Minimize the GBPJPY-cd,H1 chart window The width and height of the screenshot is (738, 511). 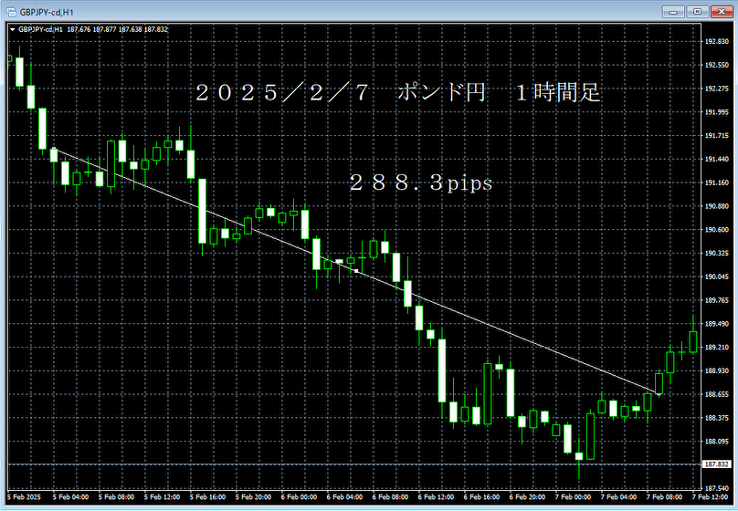pos(673,12)
